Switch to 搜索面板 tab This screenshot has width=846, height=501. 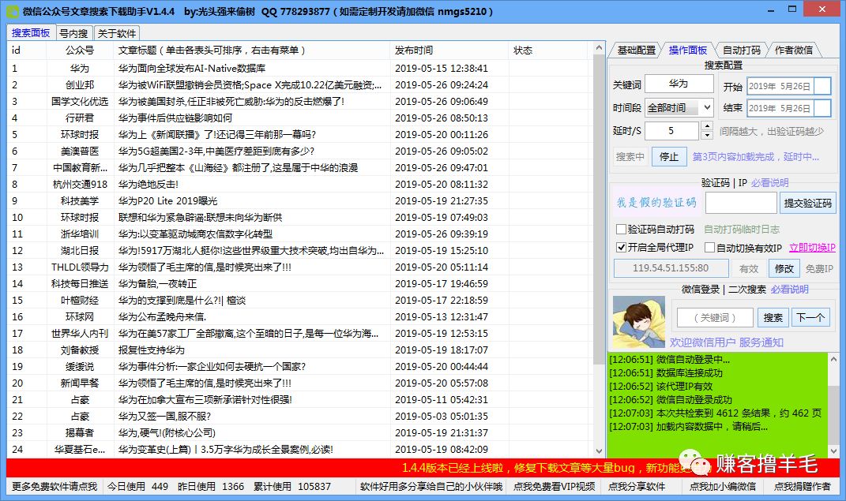pyautogui.click(x=31, y=33)
